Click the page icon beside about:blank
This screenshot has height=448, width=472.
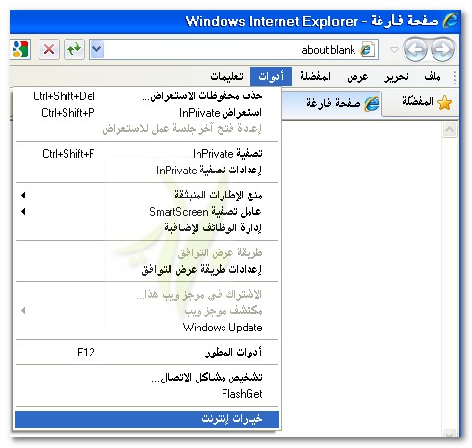[x=367, y=50]
